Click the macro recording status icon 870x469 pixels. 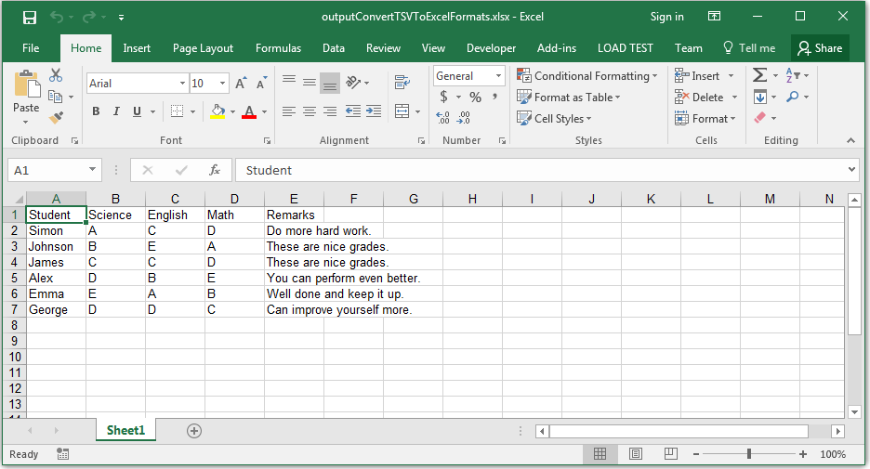[x=62, y=454]
